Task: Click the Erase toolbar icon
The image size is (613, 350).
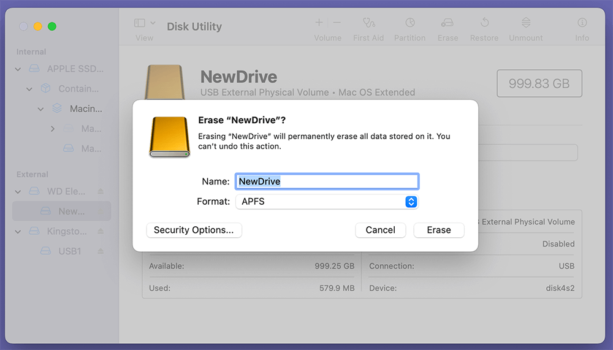Action: pyautogui.click(x=447, y=23)
